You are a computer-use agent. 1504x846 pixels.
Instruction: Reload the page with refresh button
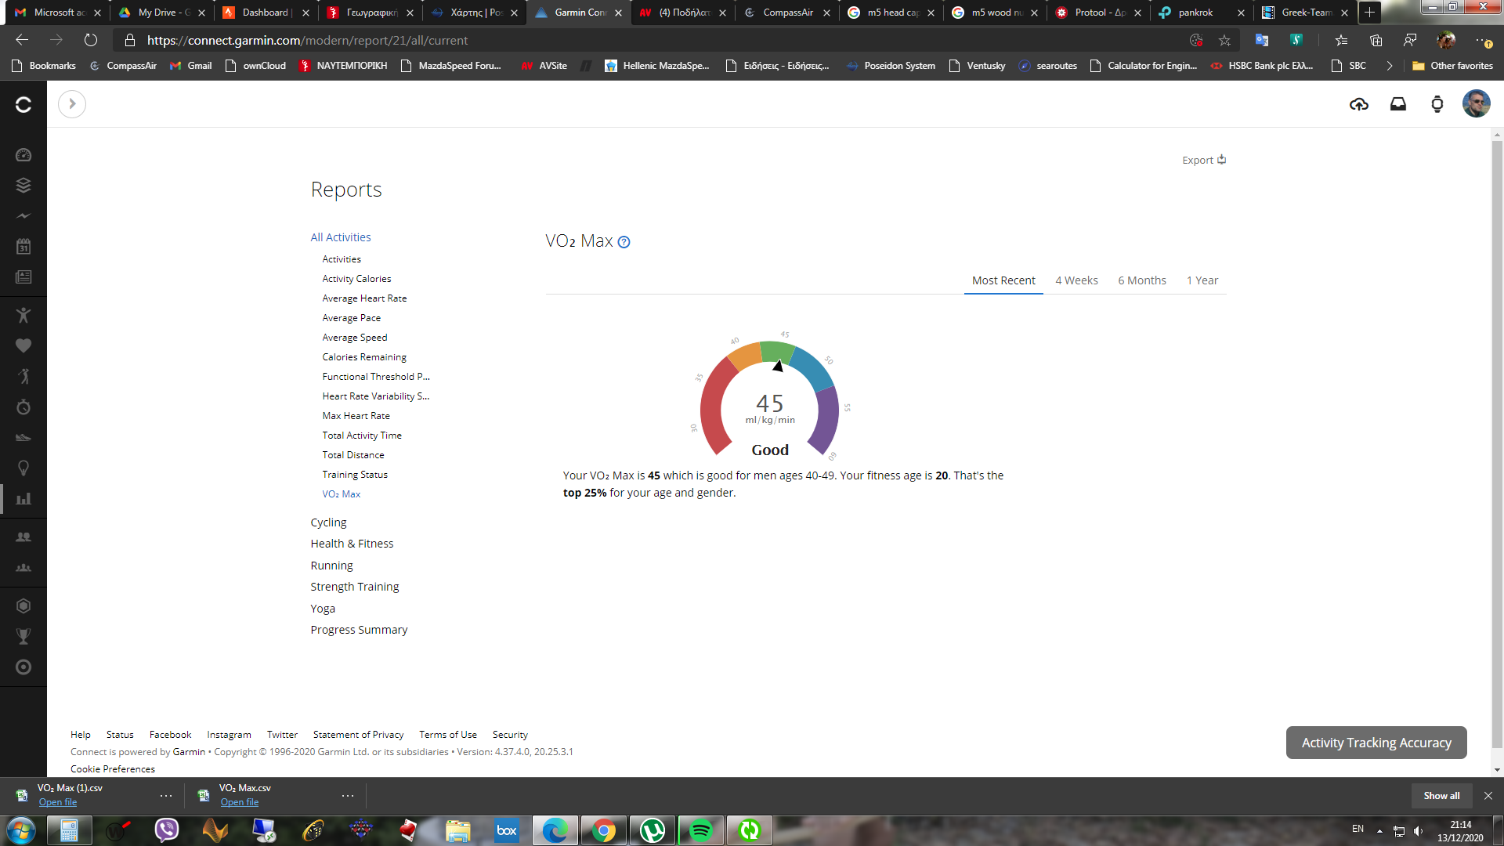(x=91, y=40)
